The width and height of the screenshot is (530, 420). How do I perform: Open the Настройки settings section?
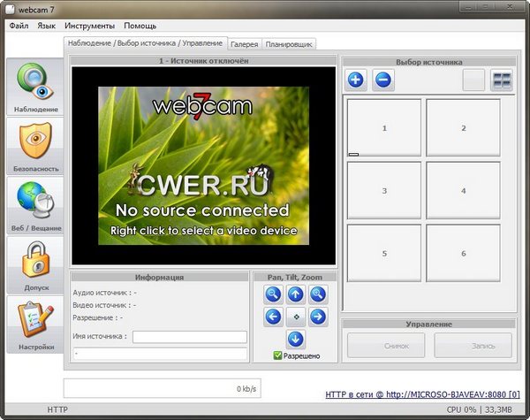click(x=35, y=324)
